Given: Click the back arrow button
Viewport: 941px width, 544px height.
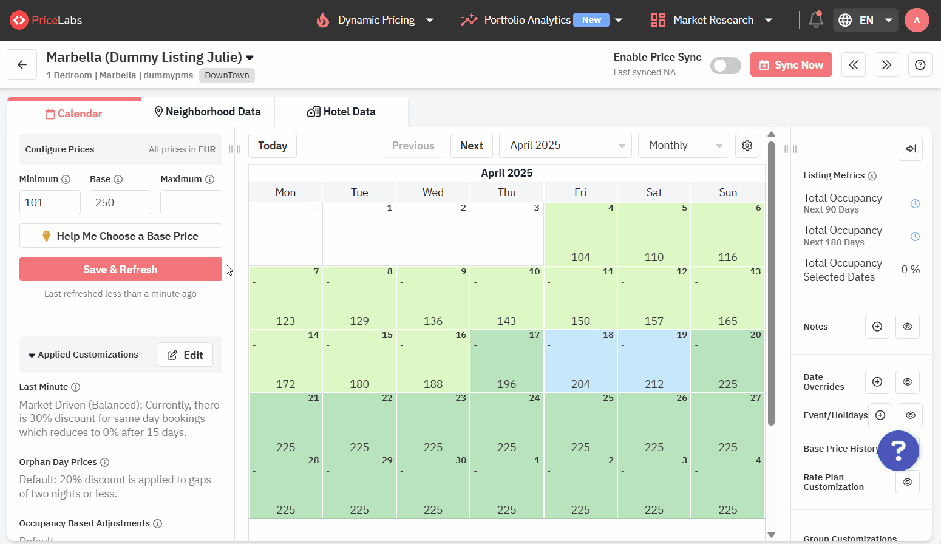Looking at the screenshot, I should click(22, 64).
